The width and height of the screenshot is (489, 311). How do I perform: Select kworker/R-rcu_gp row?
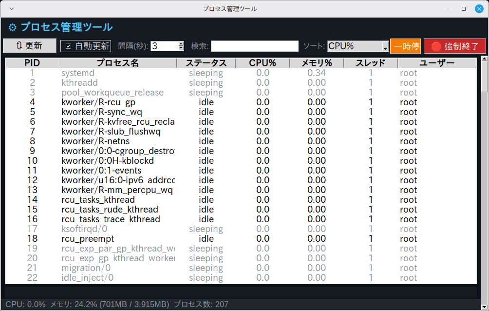click(x=241, y=102)
